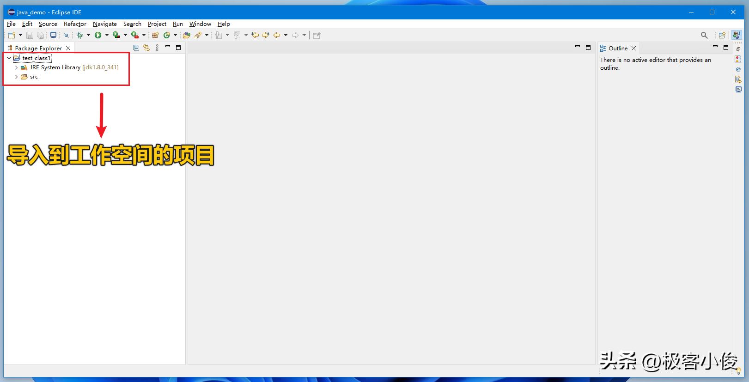Click the Debug bug icon
Screen dimensions: 749x382
[80, 35]
